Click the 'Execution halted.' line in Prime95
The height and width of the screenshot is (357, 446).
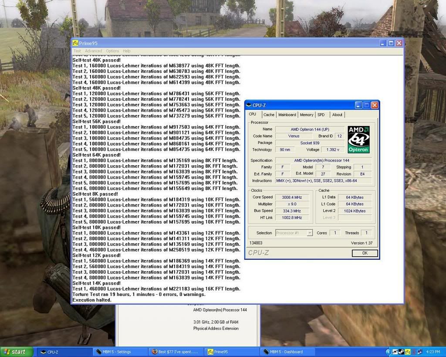tap(92, 300)
